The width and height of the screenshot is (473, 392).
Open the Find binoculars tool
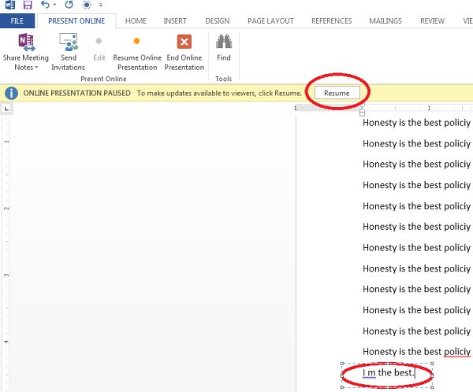[x=224, y=47]
